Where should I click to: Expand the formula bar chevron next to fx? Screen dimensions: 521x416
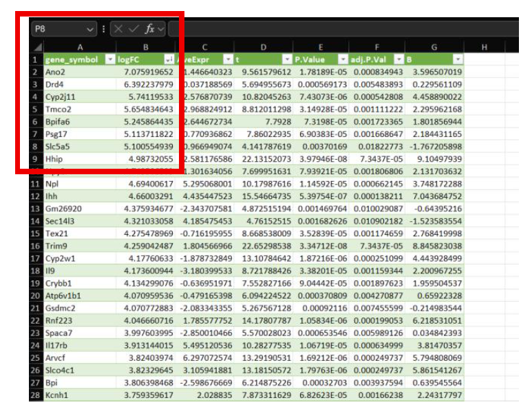click(161, 29)
